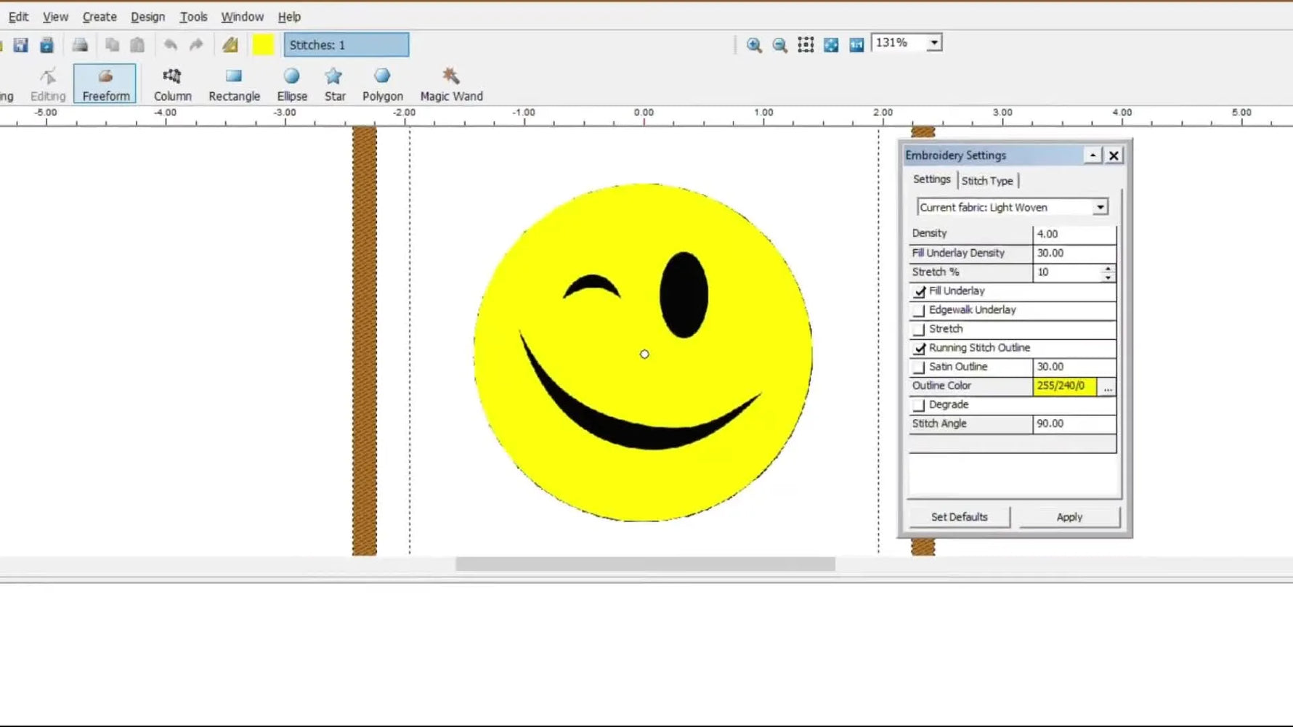Screen dimensions: 1293x727
Task: Toggle the Running Stitch Outline checkbox
Action: pos(920,348)
